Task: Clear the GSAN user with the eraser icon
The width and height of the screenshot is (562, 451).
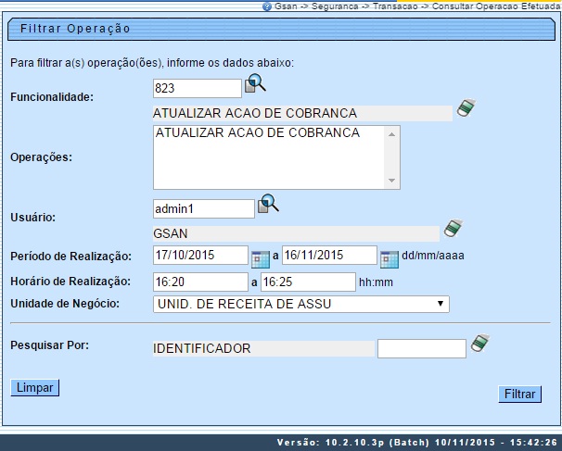Action: click(x=452, y=228)
